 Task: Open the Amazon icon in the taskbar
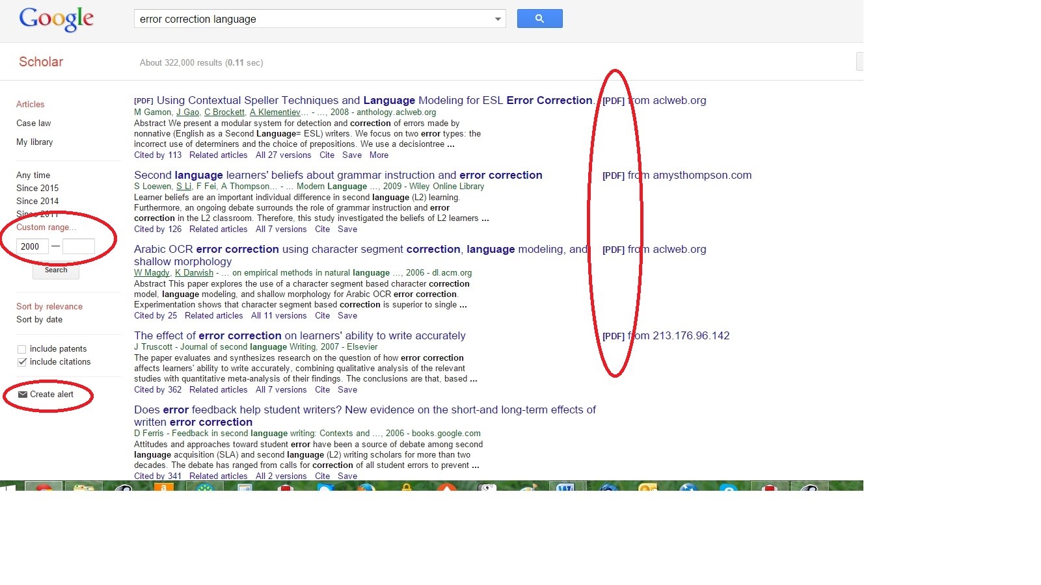pos(164,486)
